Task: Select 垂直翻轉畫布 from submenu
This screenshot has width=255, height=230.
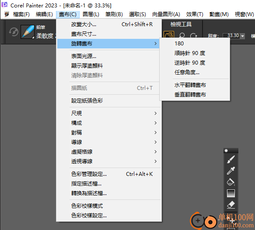Action: pos(195,94)
